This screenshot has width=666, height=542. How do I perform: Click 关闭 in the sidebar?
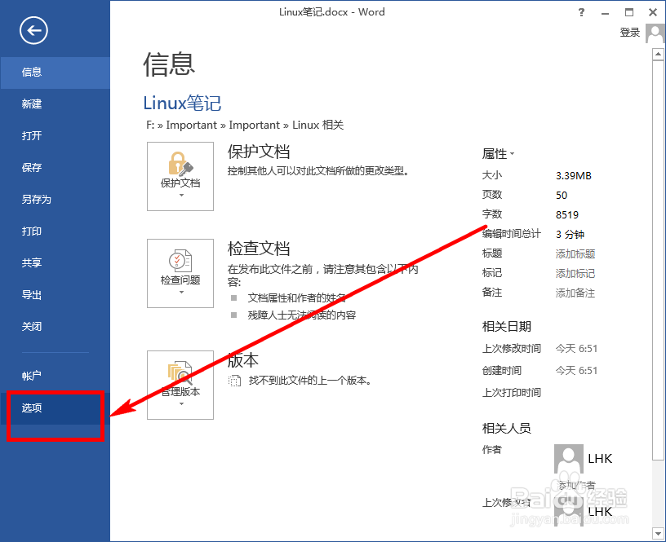click(55, 327)
